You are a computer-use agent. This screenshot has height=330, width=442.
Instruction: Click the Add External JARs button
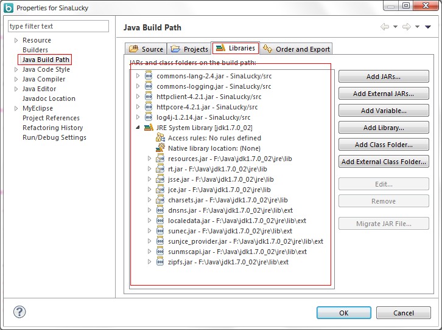pyautogui.click(x=384, y=94)
